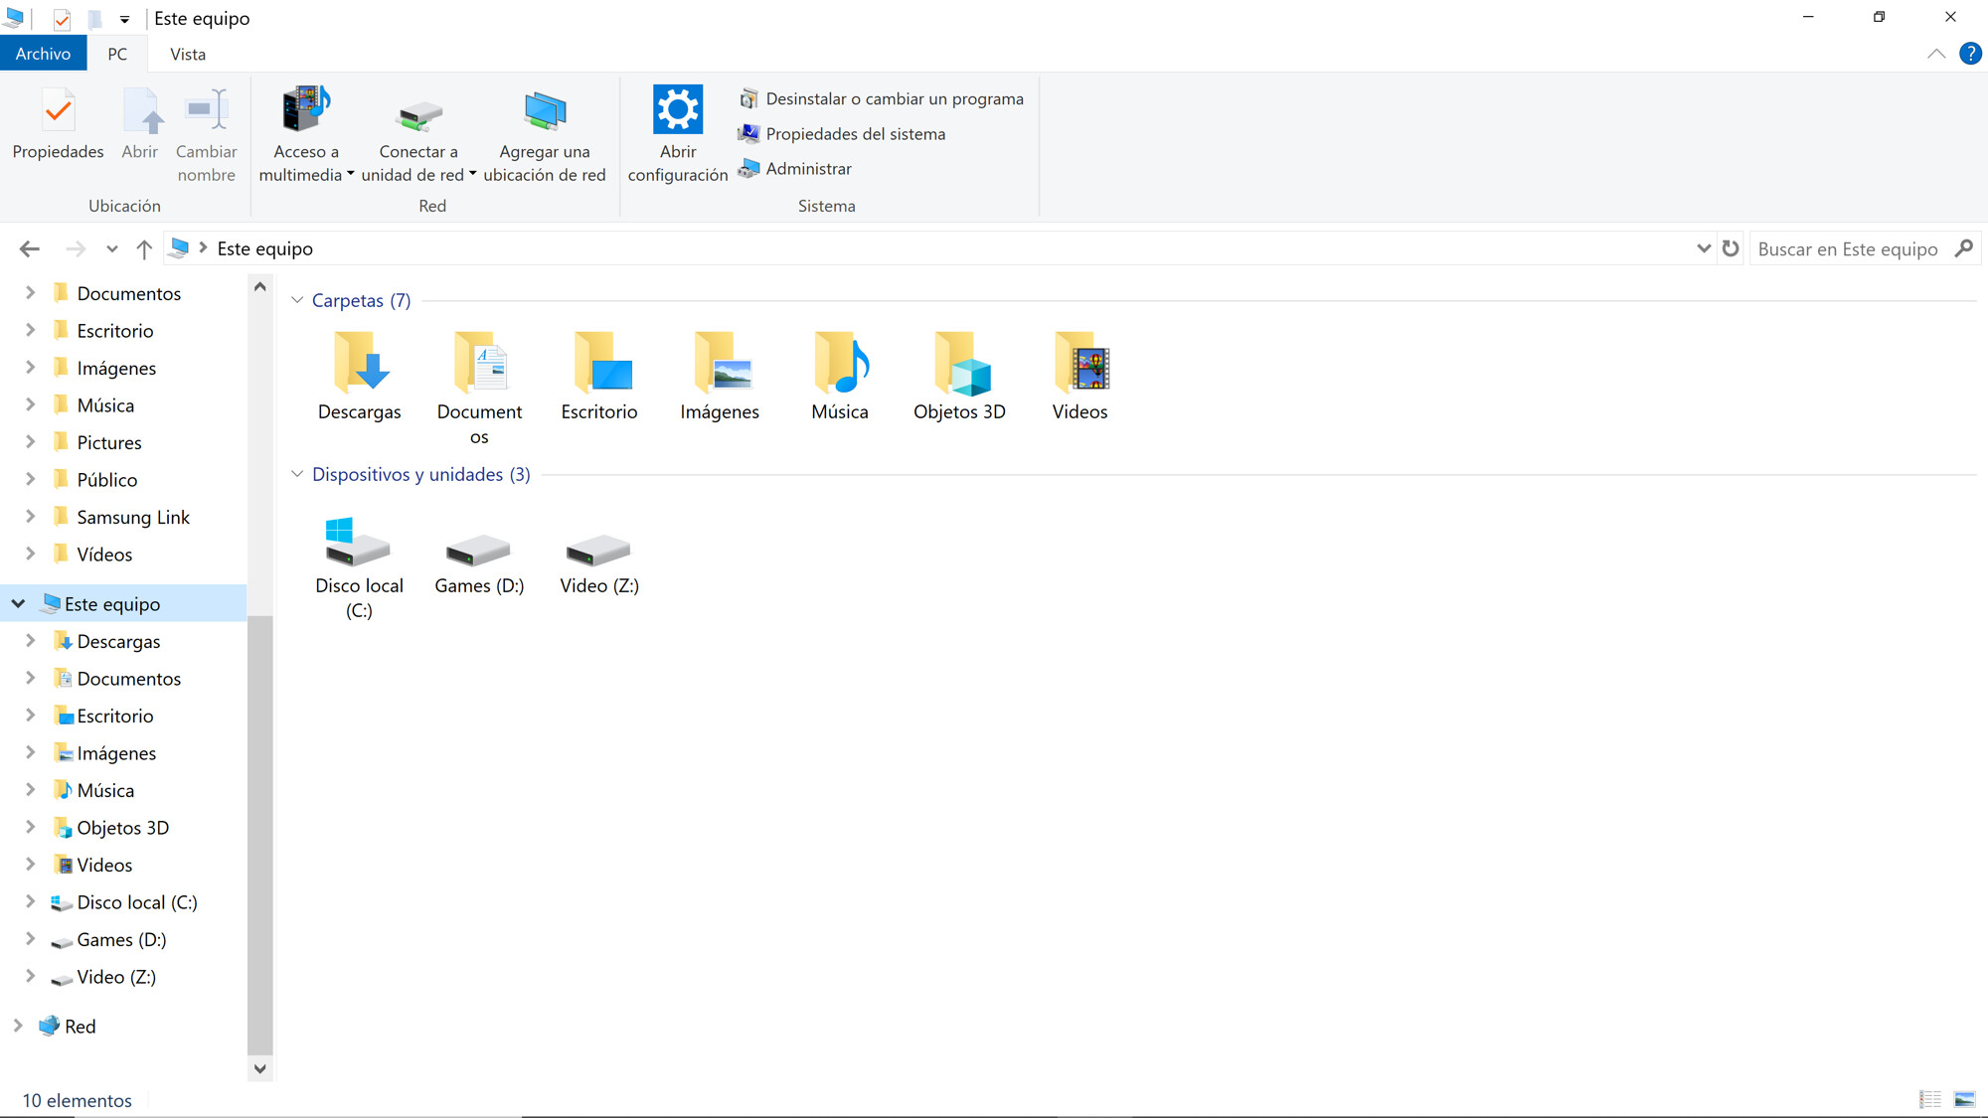The height and width of the screenshot is (1118, 1988).
Task: Select Pictures in the navigation pane
Action: tap(109, 442)
